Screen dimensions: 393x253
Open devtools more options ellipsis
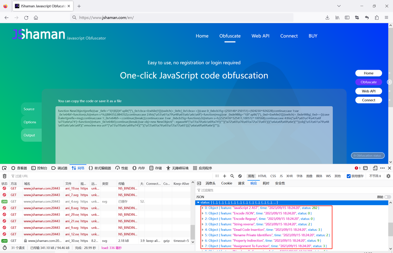[382, 168]
